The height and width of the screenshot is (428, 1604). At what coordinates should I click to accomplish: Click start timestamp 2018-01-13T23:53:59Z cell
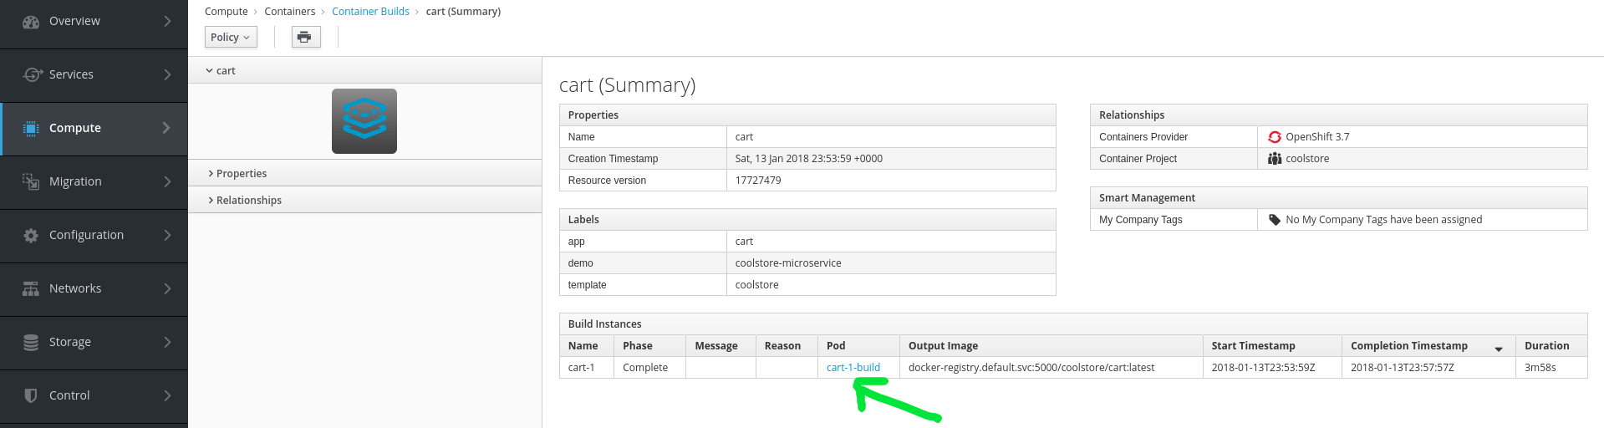coord(1272,368)
